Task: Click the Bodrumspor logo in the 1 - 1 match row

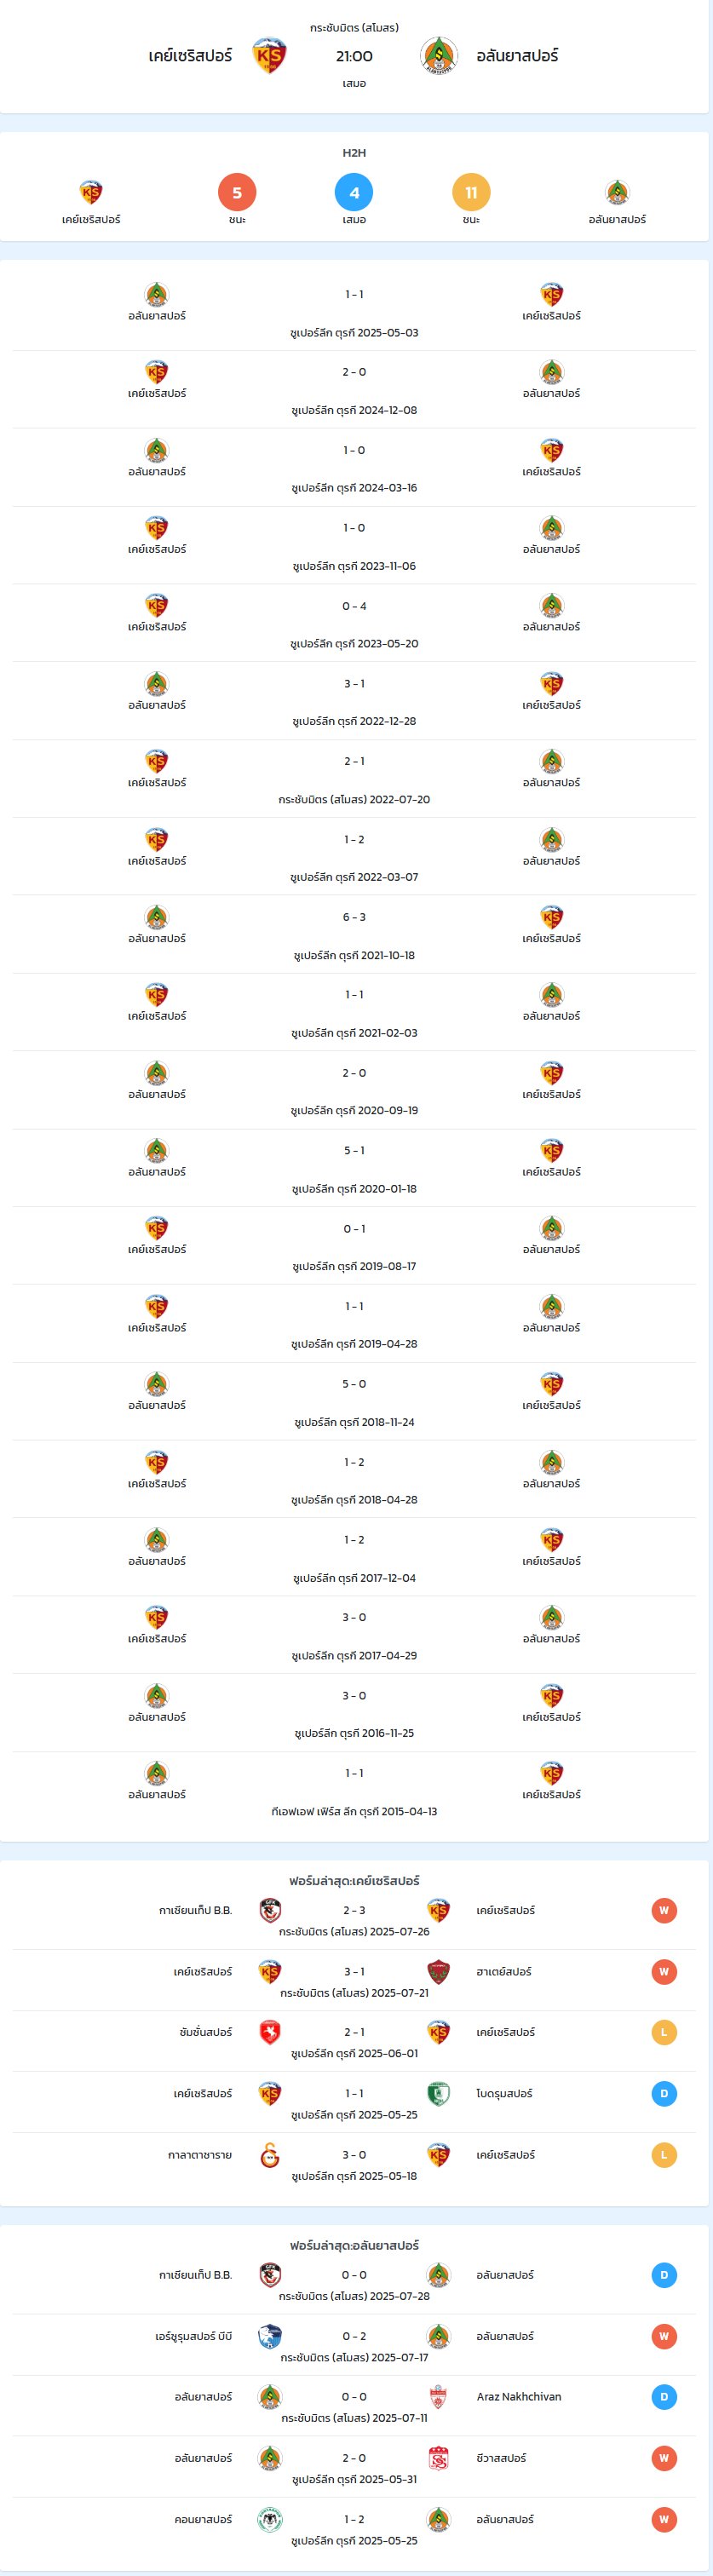Action: coord(438,2093)
